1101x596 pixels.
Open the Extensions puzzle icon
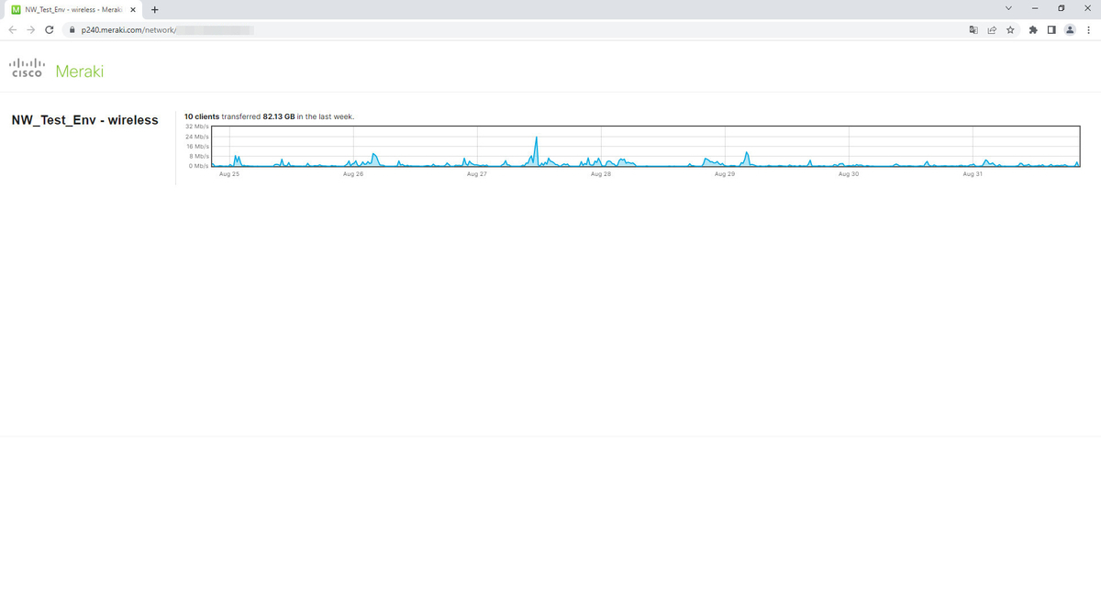[x=1035, y=29]
